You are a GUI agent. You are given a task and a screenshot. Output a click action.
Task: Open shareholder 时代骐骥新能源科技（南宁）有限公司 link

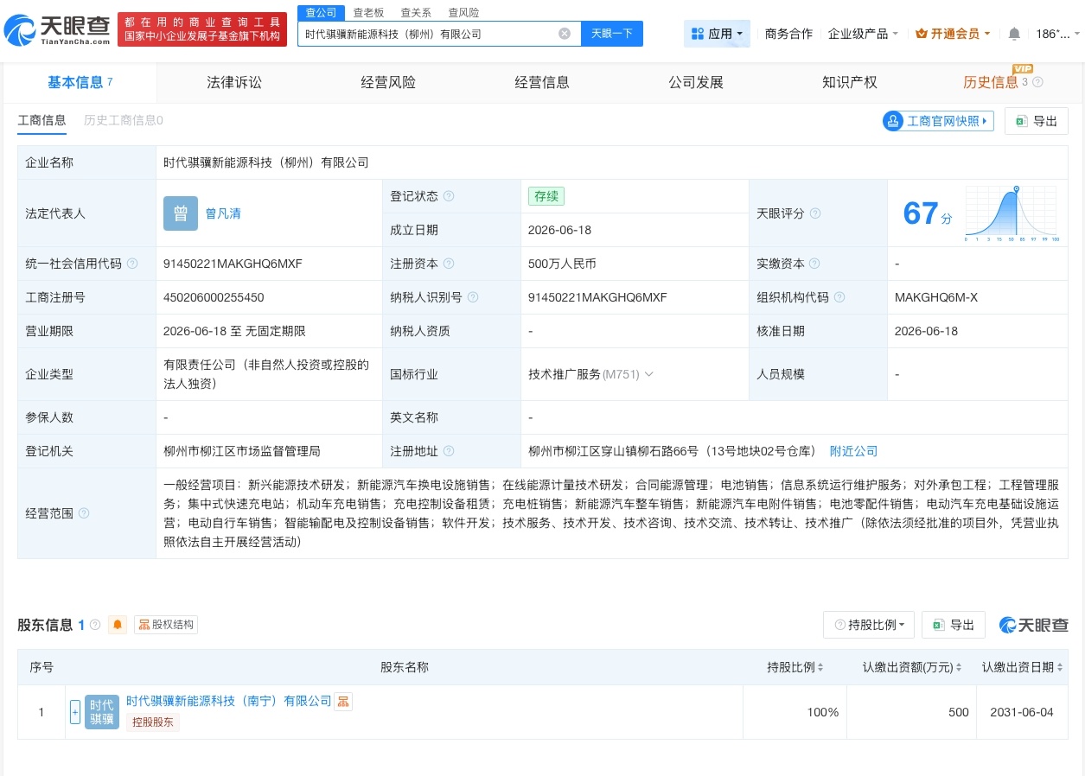pyautogui.click(x=229, y=701)
